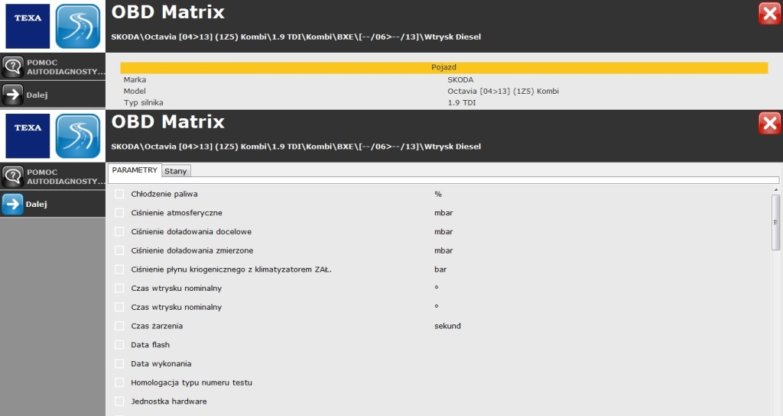Click the vehicle path text in lower window header
The image size is (783, 416).
click(296, 147)
